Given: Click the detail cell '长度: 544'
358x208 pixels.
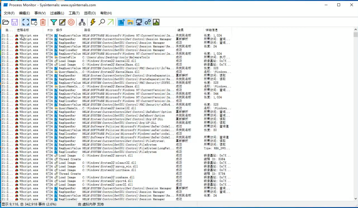Looking at the screenshot, I should pos(211,94).
